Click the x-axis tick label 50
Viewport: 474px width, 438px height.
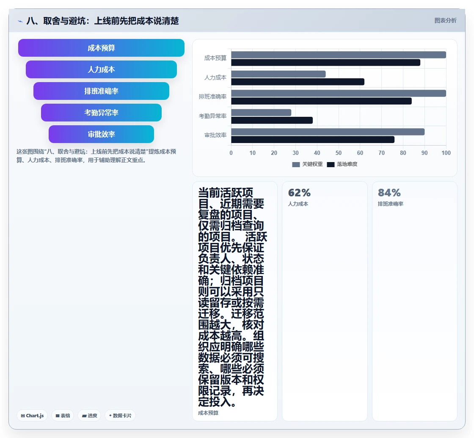coord(339,153)
